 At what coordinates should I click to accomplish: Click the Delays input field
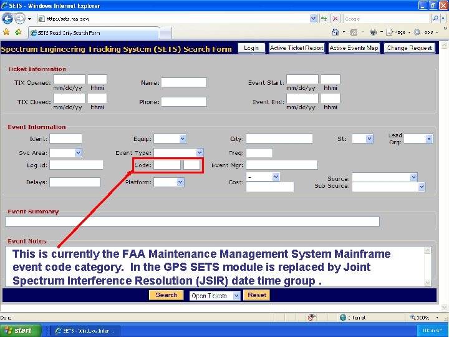coord(75,182)
